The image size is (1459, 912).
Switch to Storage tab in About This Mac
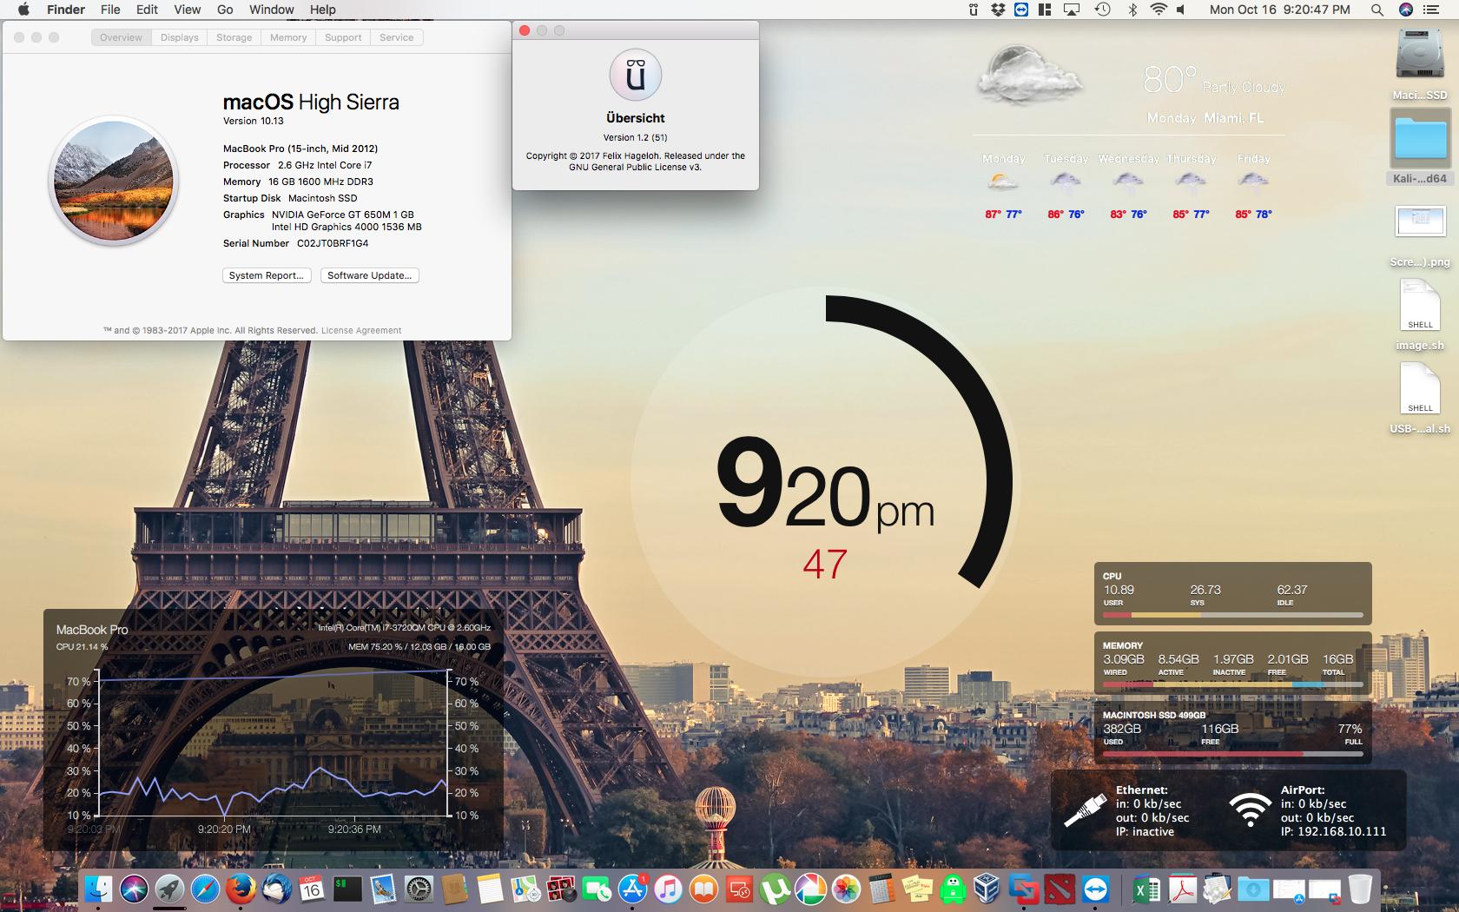pos(234,37)
